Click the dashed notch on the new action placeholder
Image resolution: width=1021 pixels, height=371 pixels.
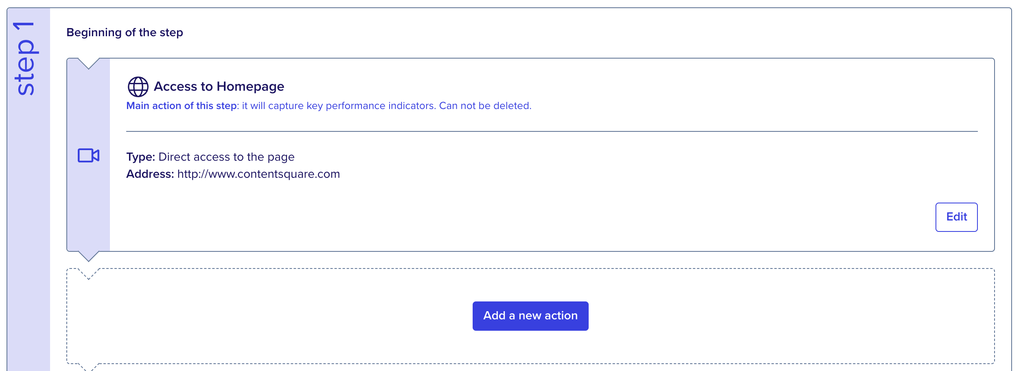[x=88, y=274]
